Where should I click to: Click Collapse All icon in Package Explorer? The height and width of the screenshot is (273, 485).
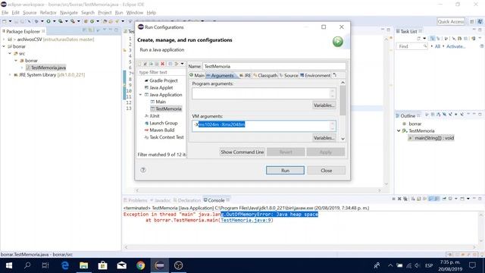tap(84, 30)
